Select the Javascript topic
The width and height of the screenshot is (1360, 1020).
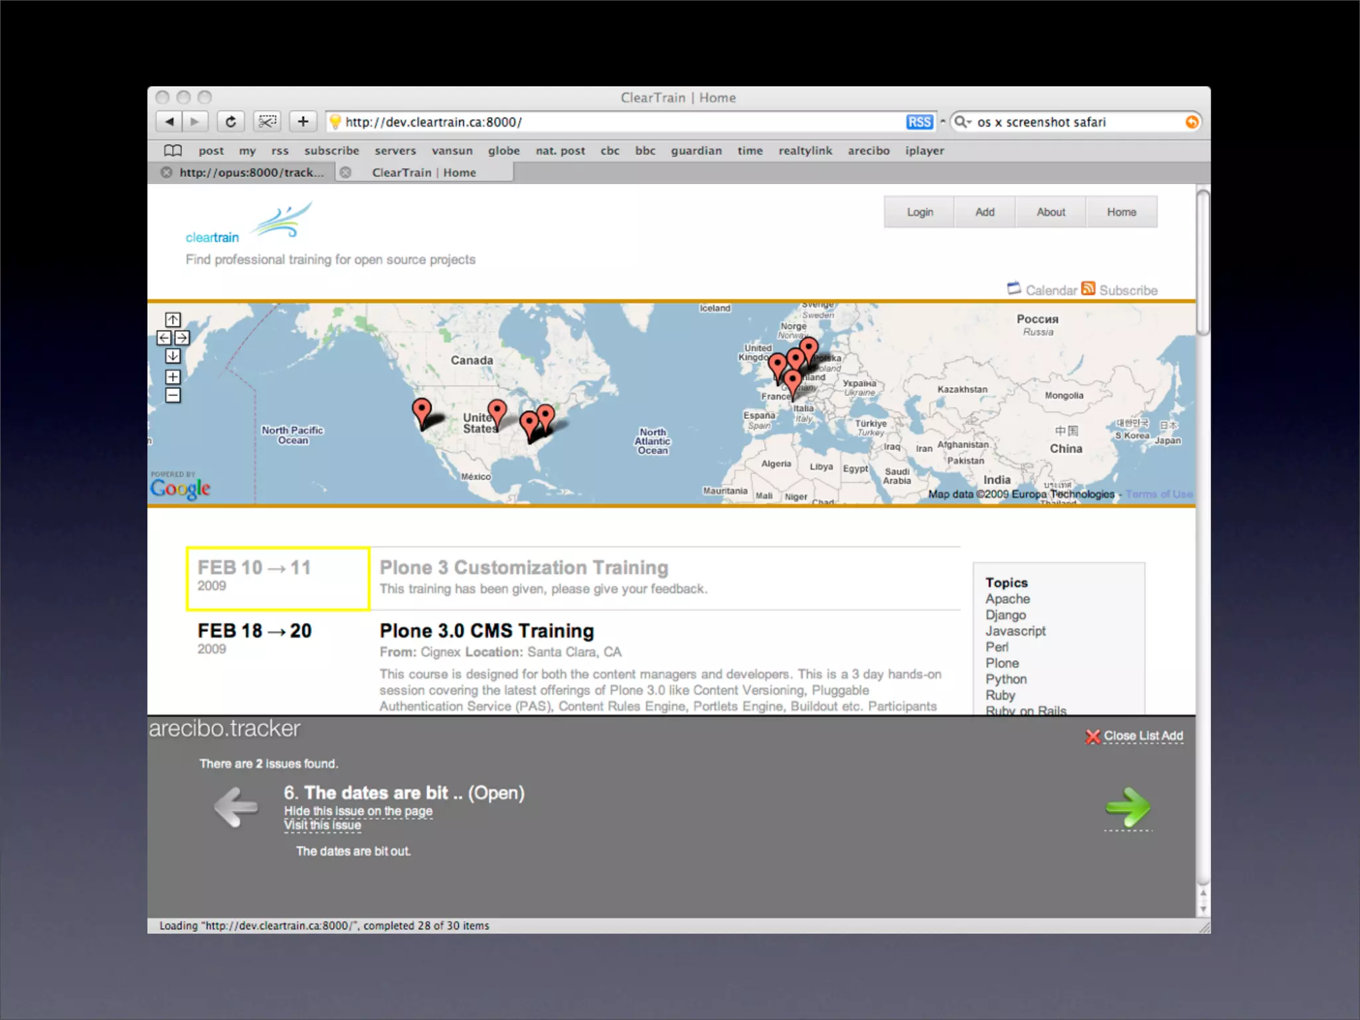[1015, 632]
